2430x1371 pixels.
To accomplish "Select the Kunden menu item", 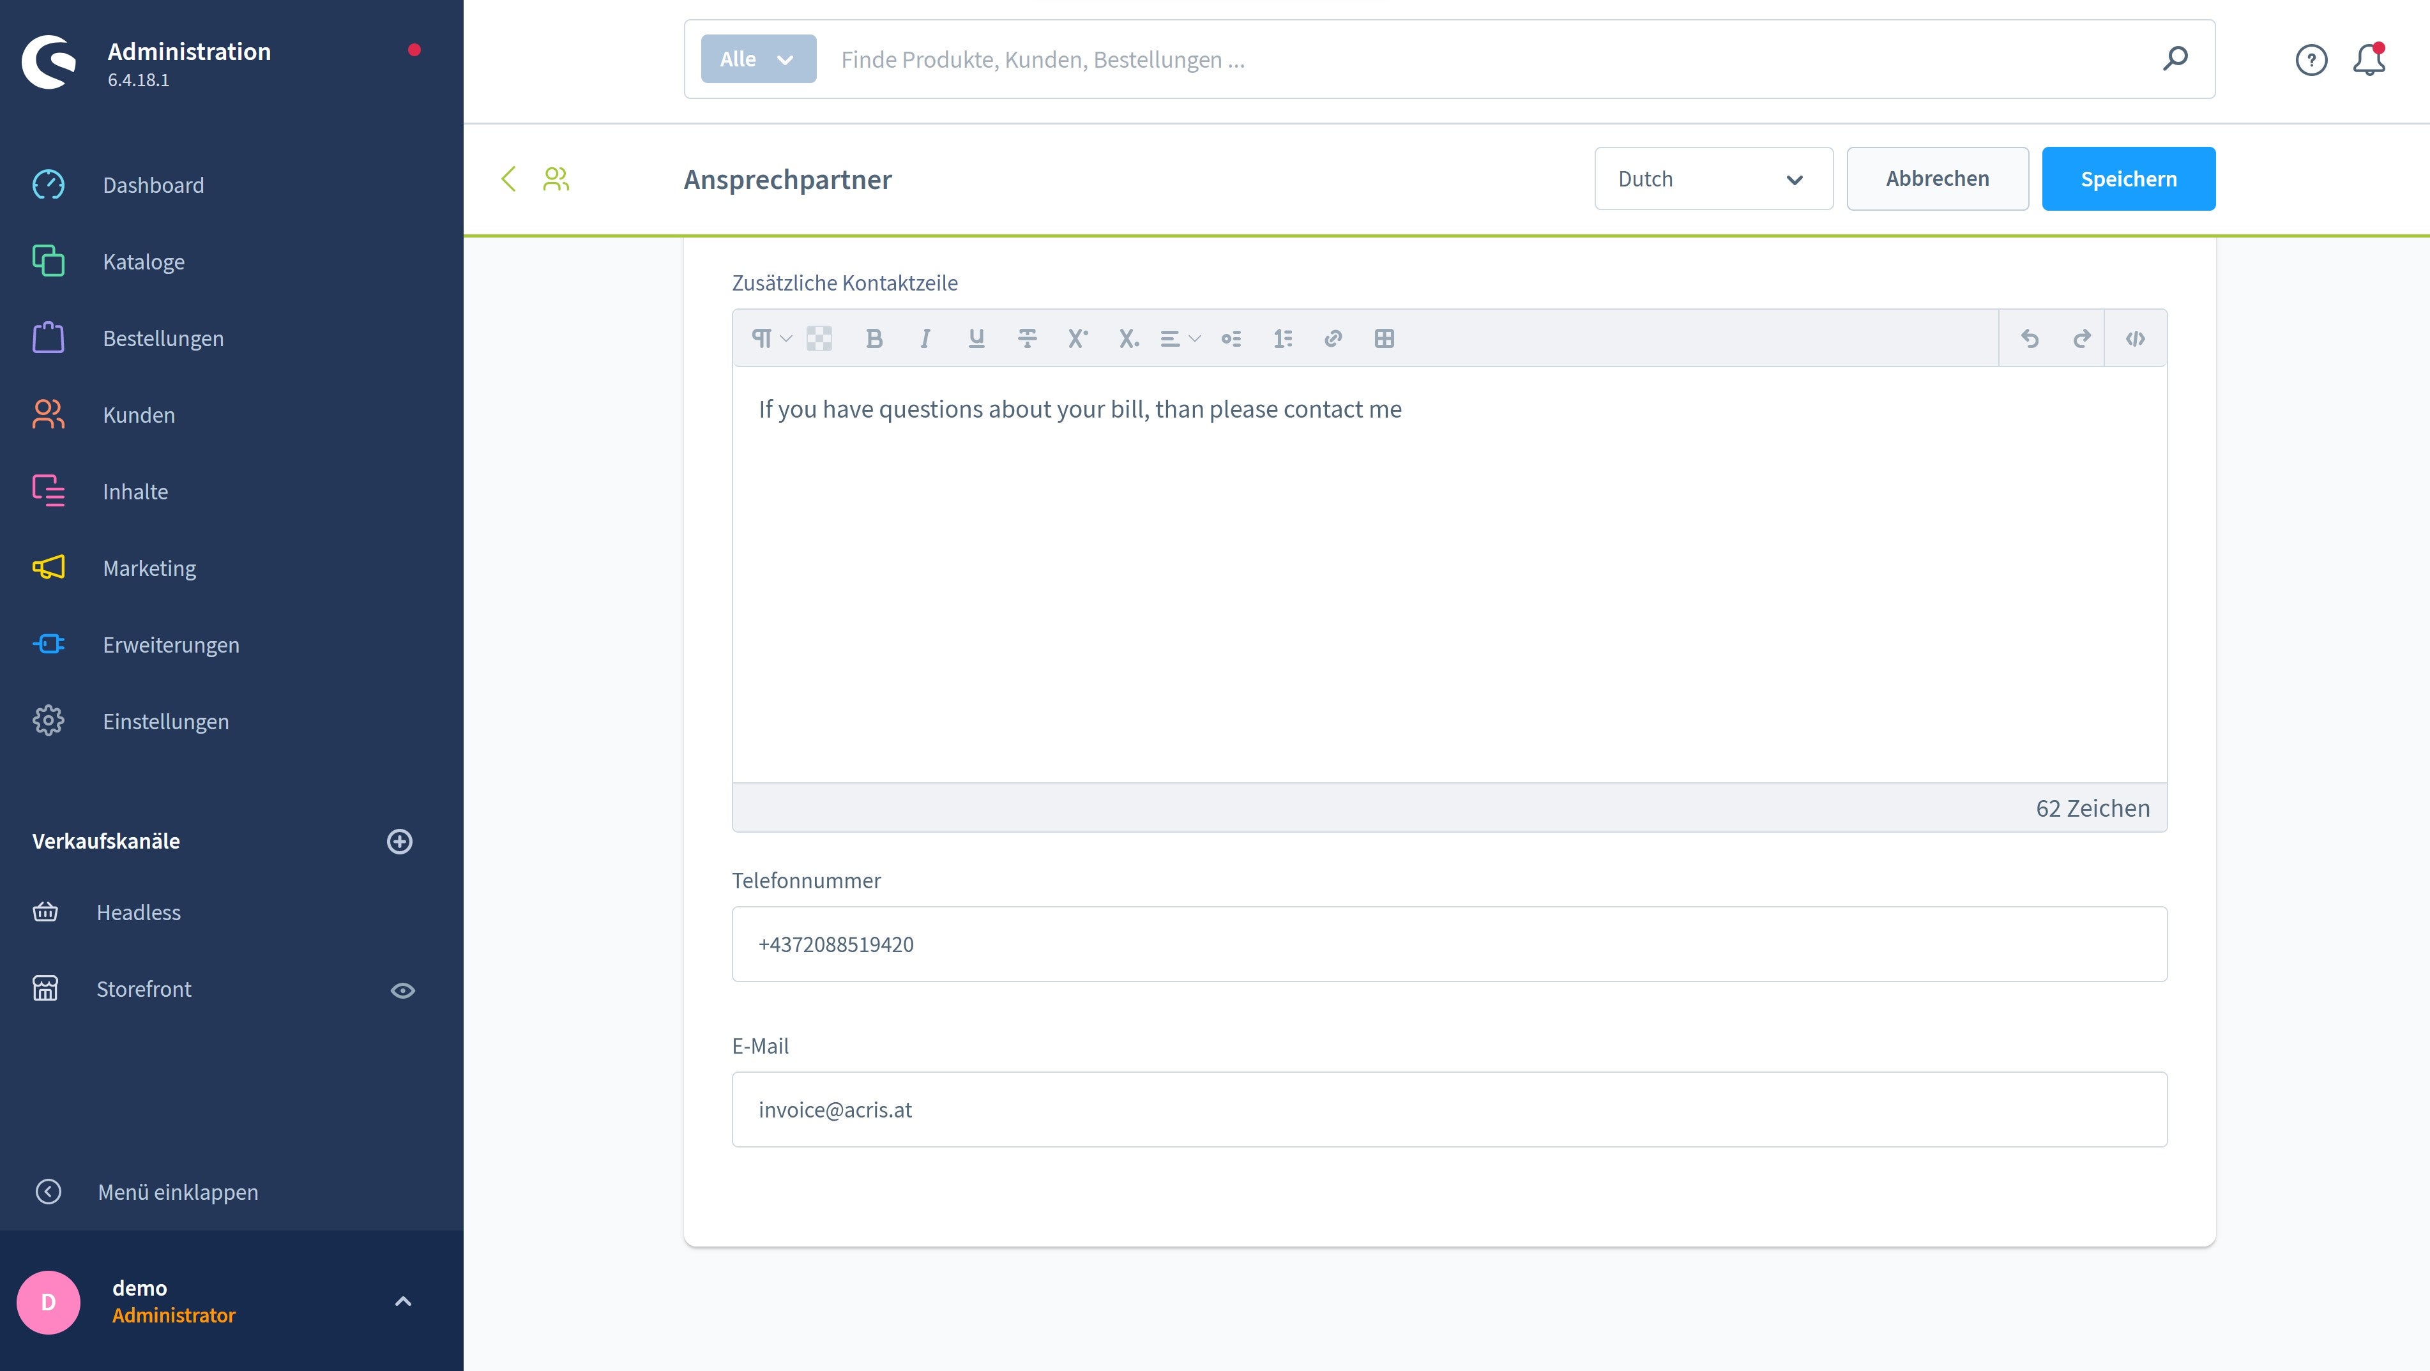I will pyautogui.click(x=139, y=415).
